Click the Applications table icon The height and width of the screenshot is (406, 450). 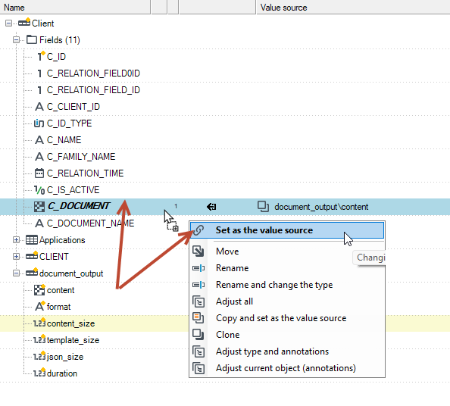[x=32, y=240]
